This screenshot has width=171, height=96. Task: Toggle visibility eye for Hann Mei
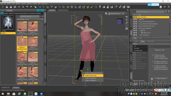134,17
